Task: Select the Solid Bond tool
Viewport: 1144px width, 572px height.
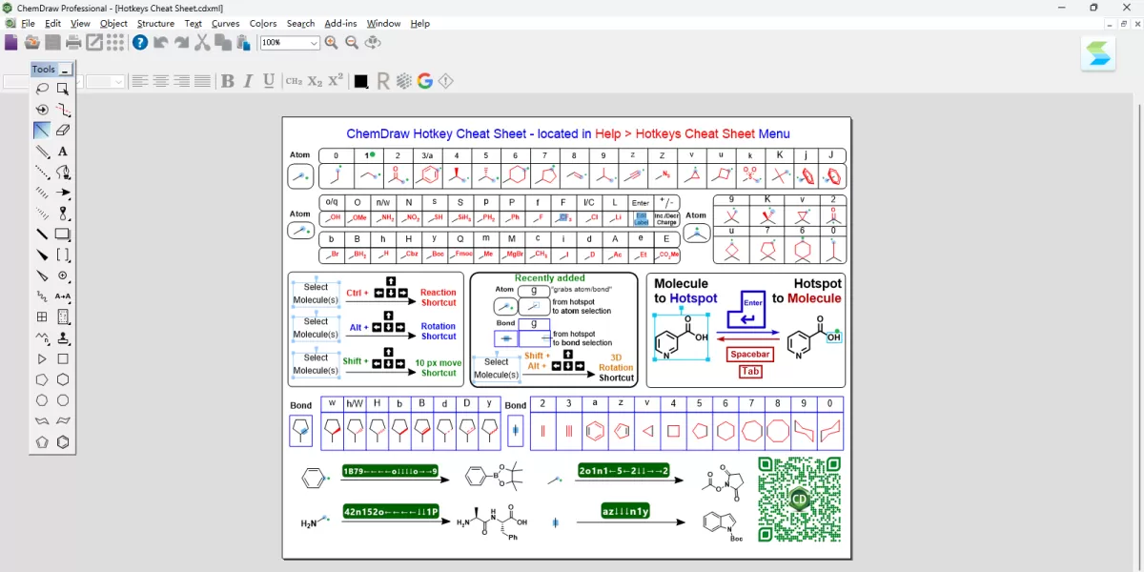Action: 42,131
